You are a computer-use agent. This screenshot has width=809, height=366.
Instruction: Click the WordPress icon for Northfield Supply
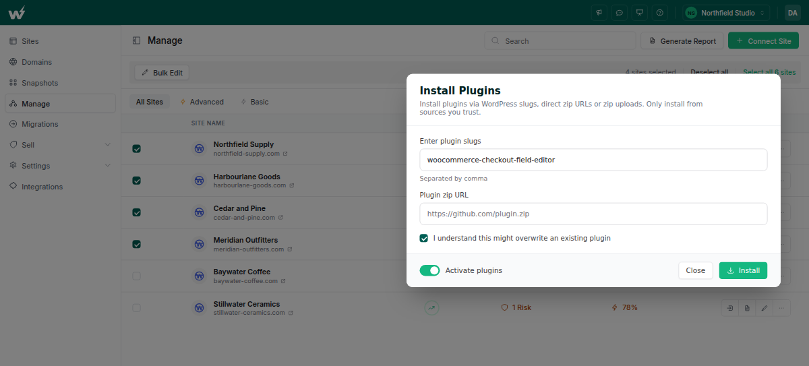[x=200, y=148]
